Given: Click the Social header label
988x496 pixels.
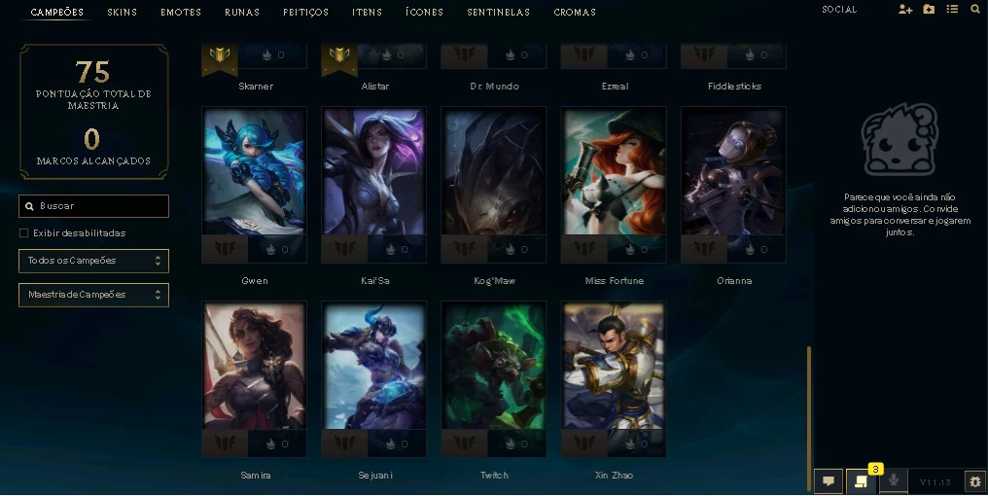Looking at the screenshot, I should pos(839,10).
